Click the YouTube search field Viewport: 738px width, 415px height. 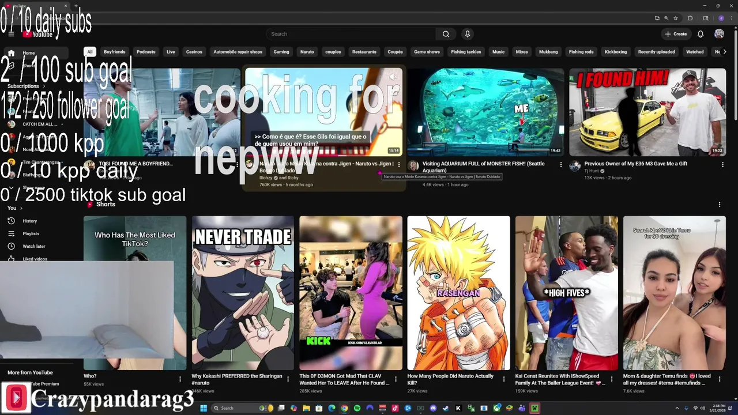pos(351,34)
